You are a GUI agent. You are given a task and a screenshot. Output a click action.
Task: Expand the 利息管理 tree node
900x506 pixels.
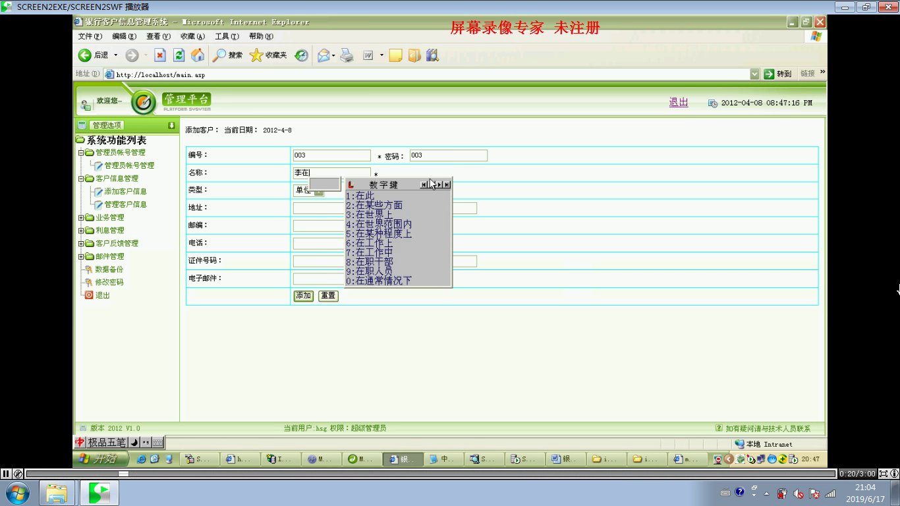82,231
